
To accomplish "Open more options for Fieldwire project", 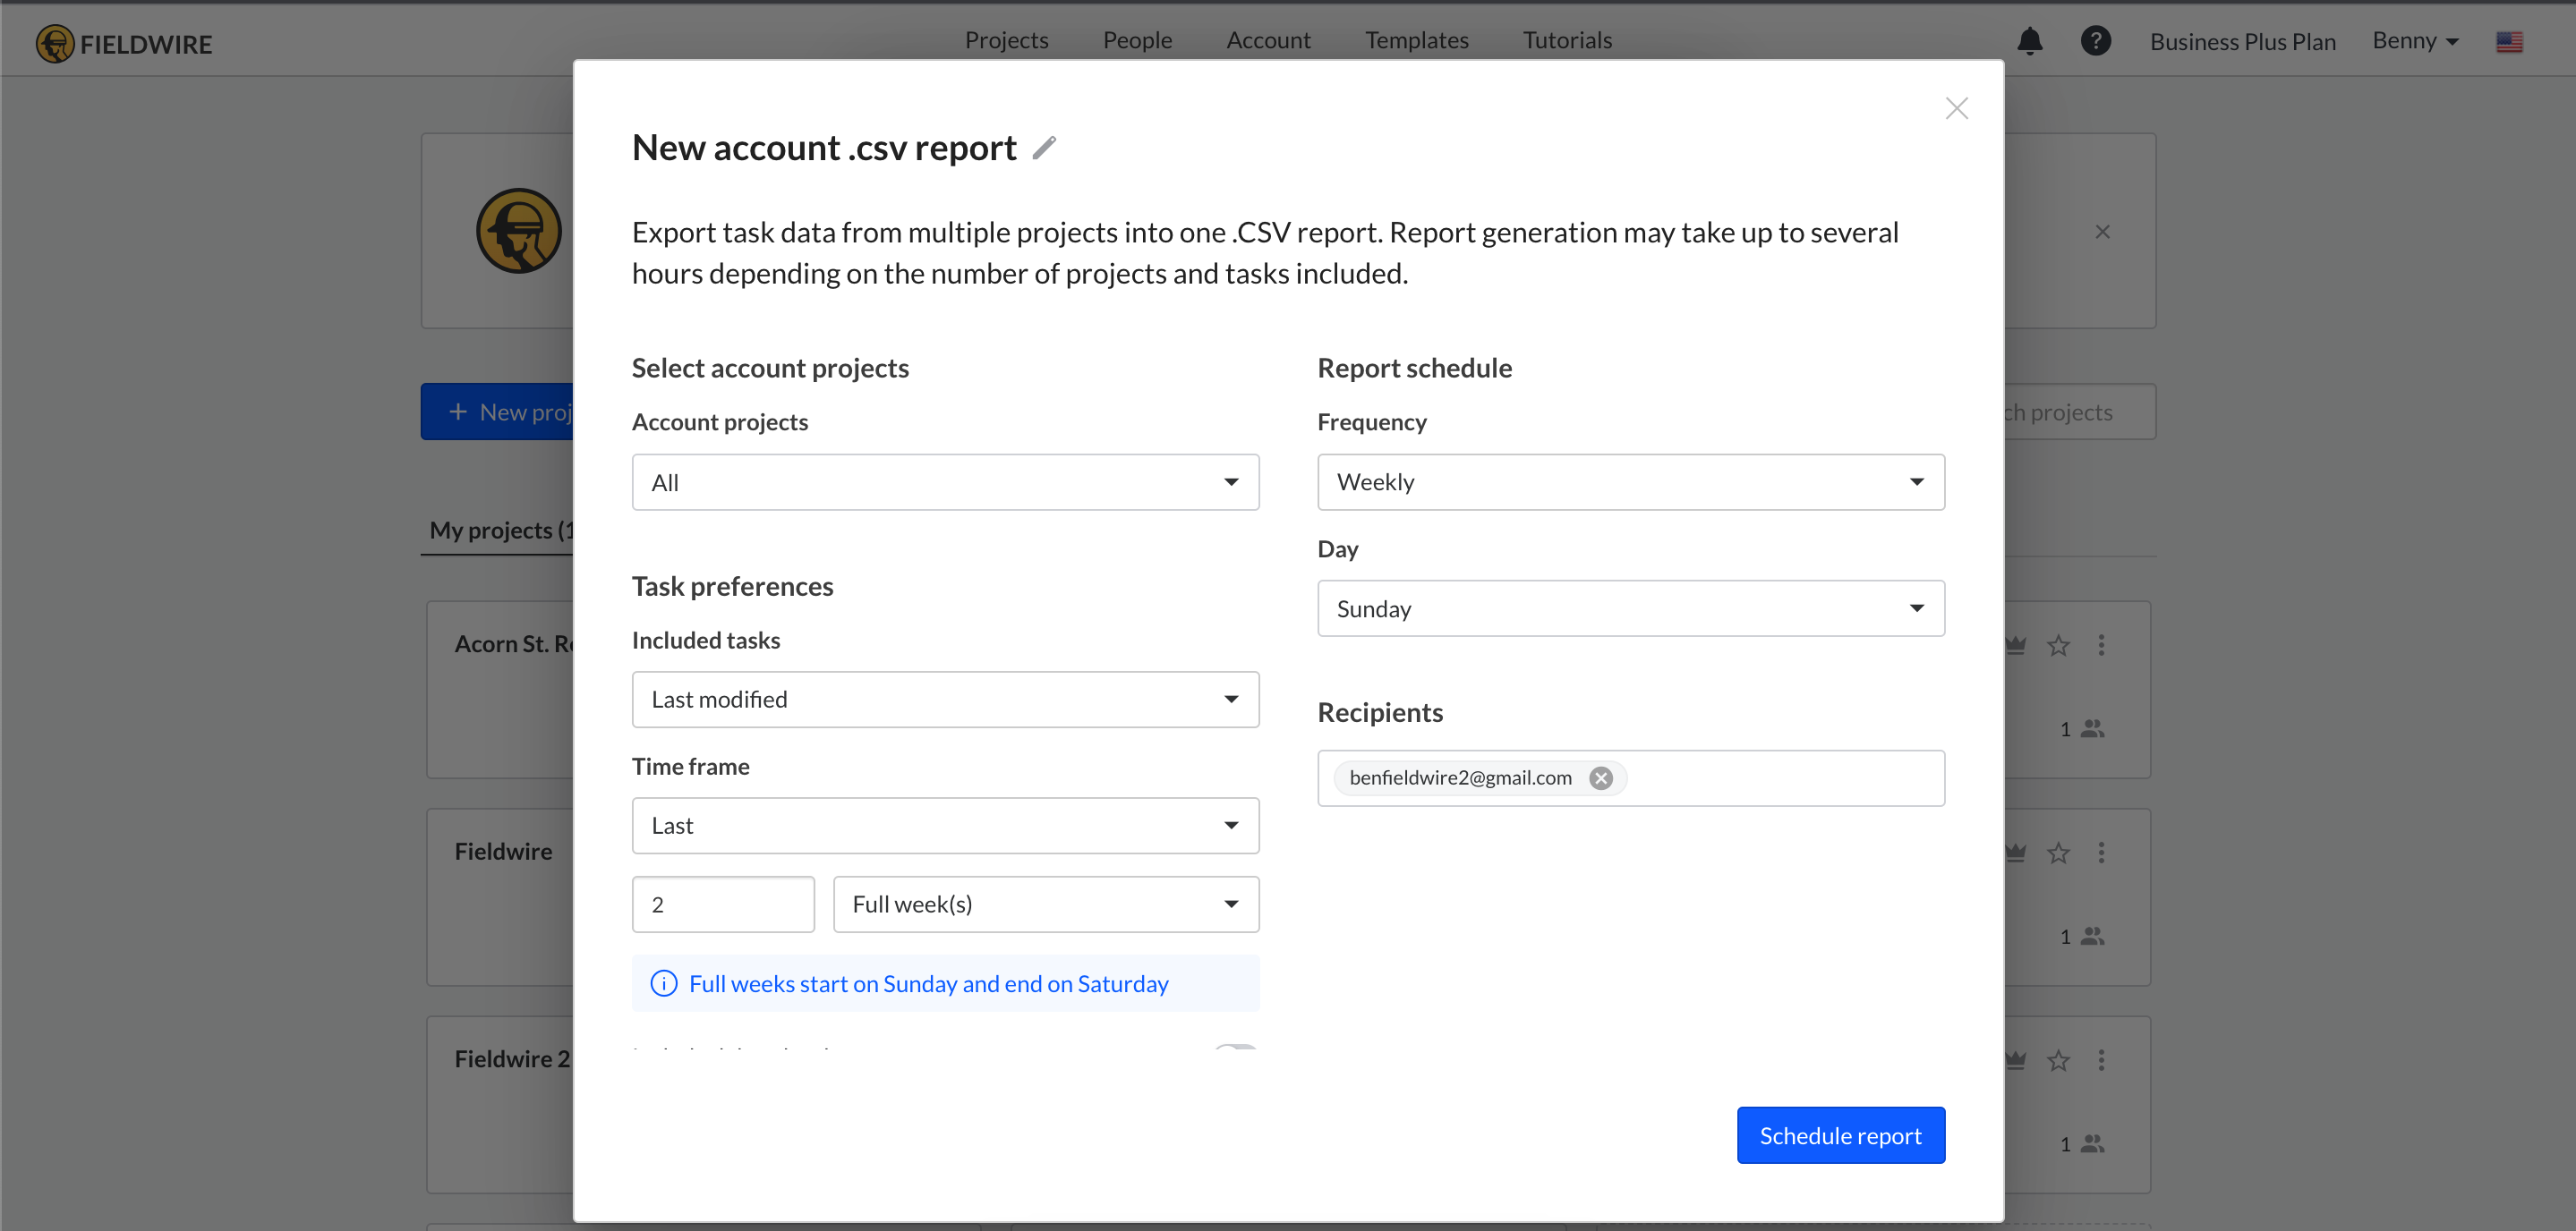I will click(2101, 853).
